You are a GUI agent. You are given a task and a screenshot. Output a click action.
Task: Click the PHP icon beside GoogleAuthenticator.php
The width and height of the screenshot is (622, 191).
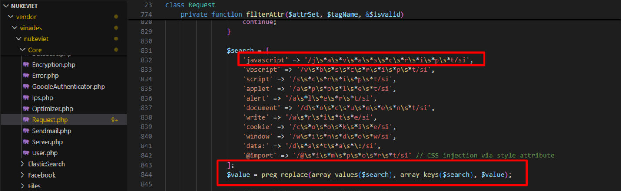coord(26,87)
